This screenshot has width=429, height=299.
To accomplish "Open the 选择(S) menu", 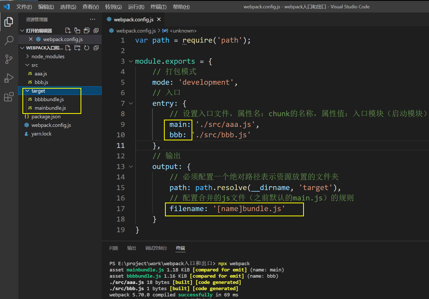I will pos(68,7).
